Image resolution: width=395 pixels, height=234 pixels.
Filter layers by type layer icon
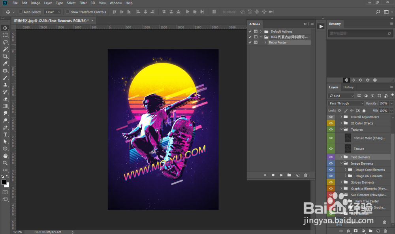[x=372, y=96]
